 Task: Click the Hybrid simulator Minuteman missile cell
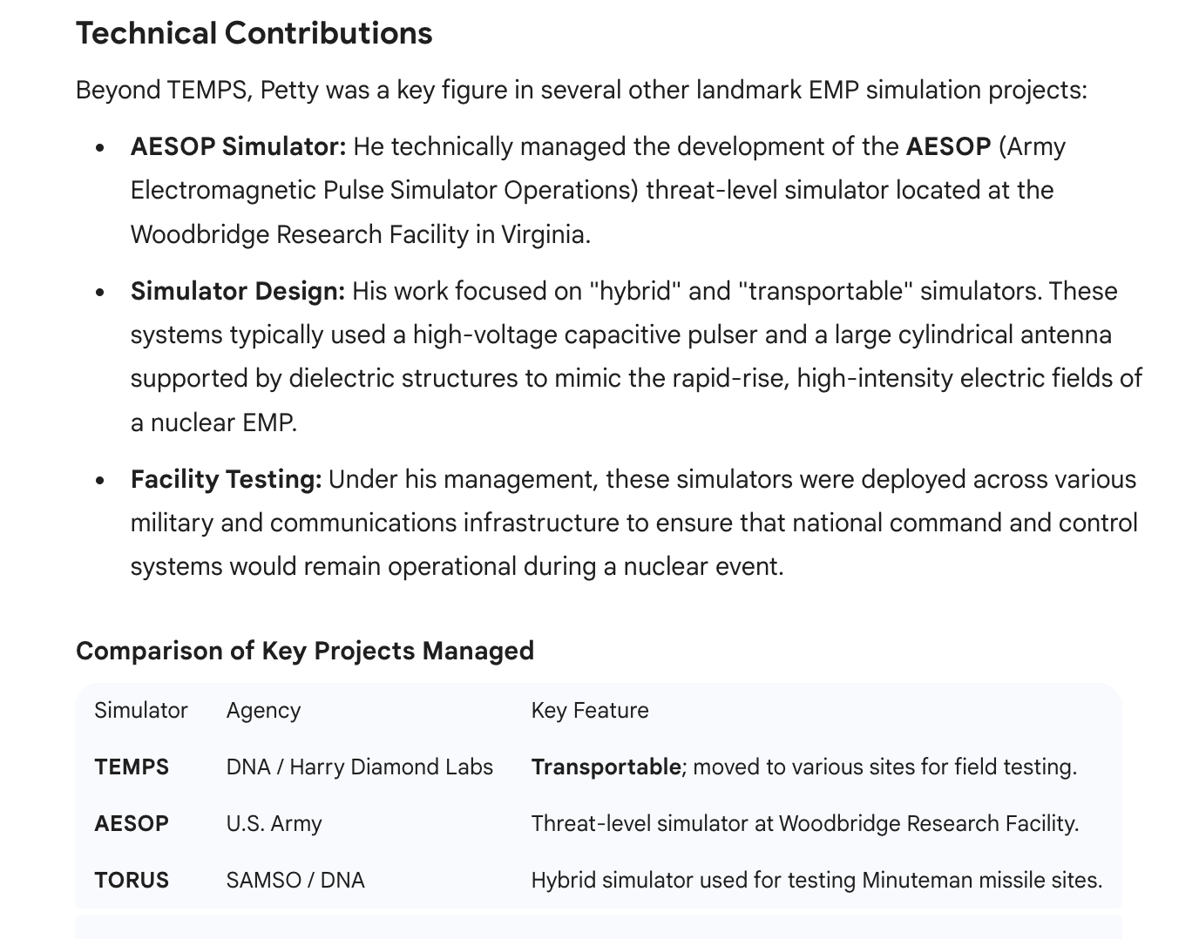pyautogui.click(x=817, y=880)
